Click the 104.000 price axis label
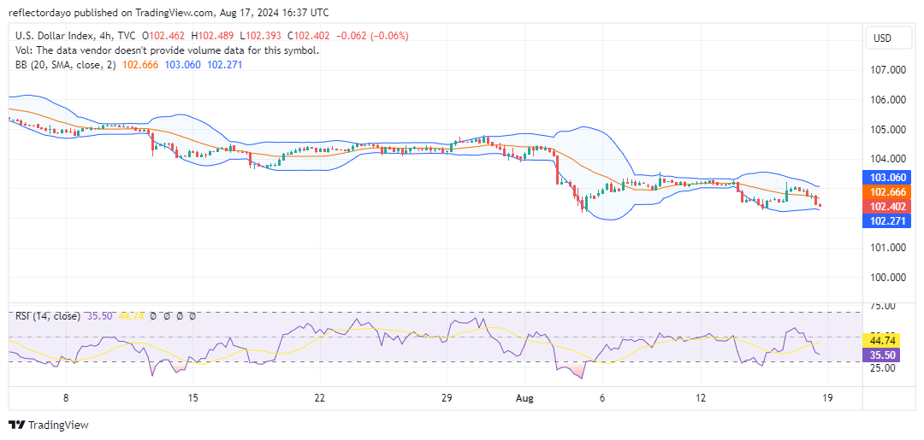924x440 pixels. pos(888,159)
